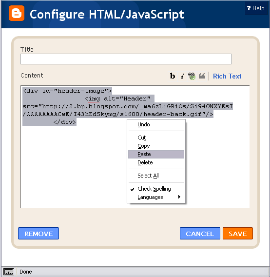Viewport: 270px width, 277px height.
Task: Apply italic with the i icon
Action: coord(182,76)
